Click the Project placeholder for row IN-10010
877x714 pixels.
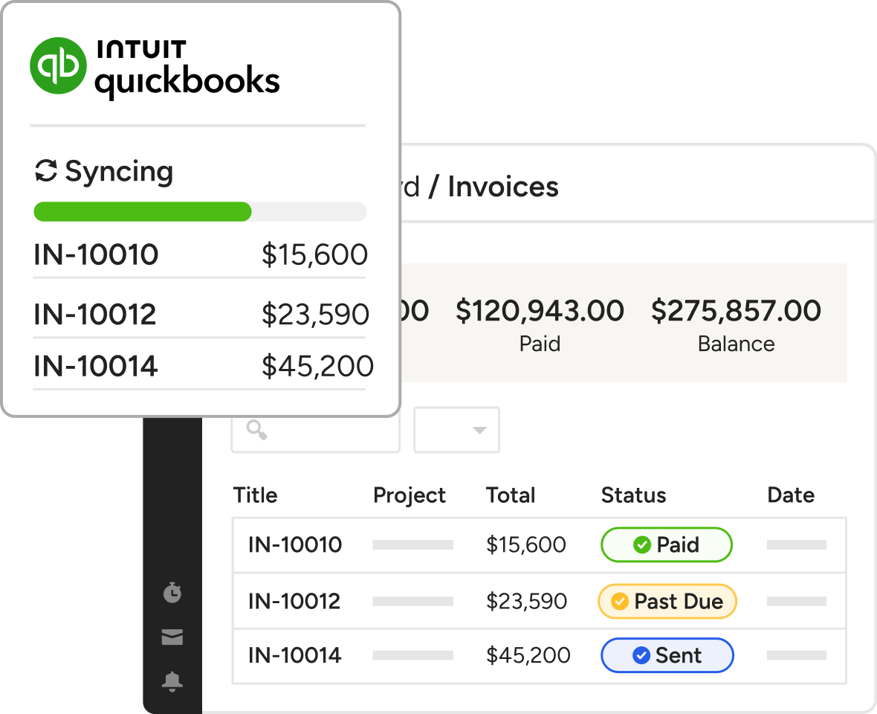(x=412, y=544)
